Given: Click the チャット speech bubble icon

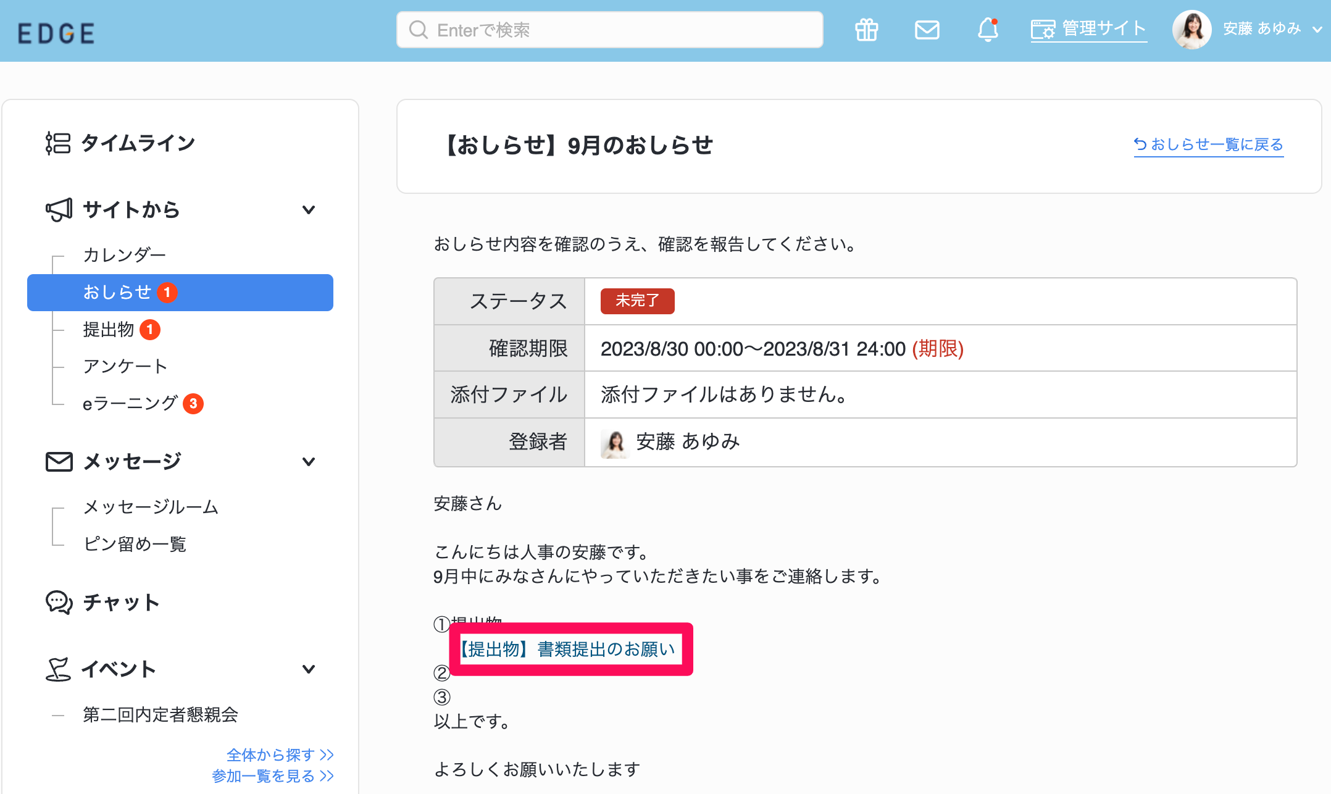Looking at the screenshot, I should (59, 602).
